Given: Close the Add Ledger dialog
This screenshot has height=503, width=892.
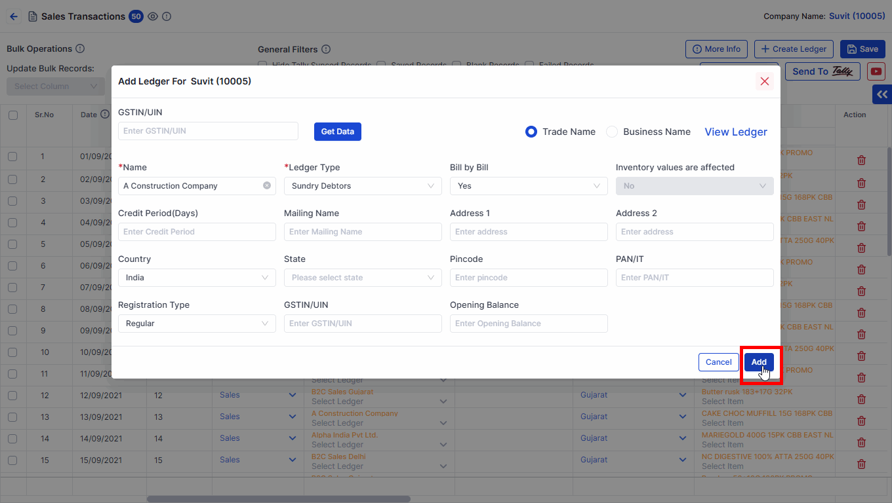Looking at the screenshot, I should 764,81.
